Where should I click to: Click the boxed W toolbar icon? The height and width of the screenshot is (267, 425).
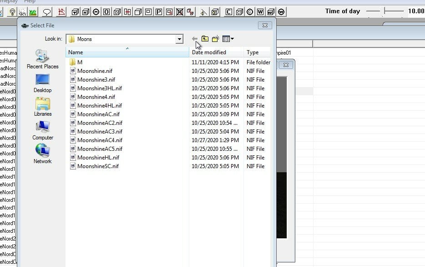coord(260,12)
